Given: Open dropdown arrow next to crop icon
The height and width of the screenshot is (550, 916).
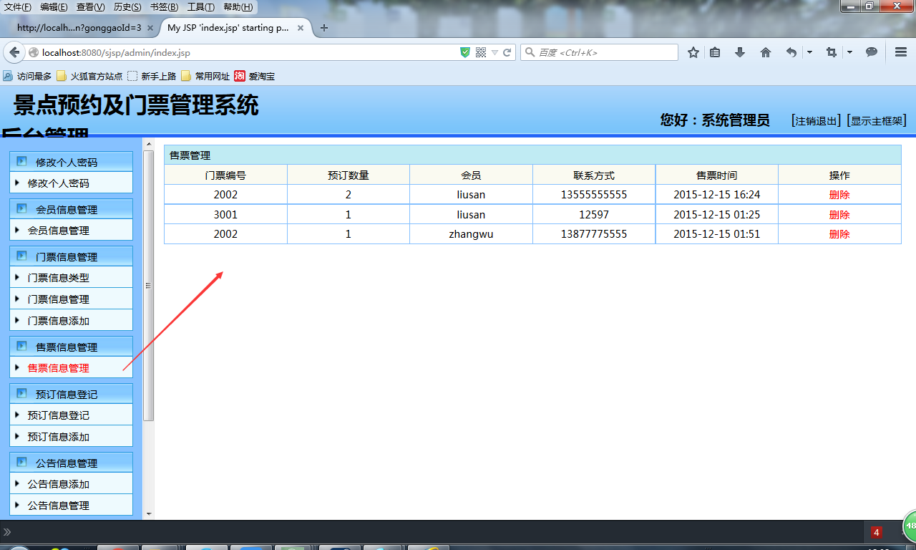Looking at the screenshot, I should coord(849,52).
